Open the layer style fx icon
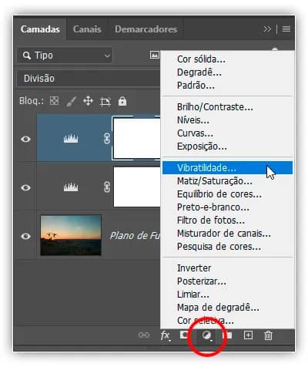The image size is (308, 367). [165, 335]
